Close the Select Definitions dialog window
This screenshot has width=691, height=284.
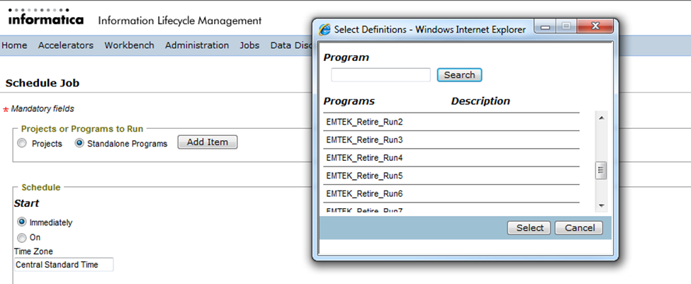pyautogui.click(x=592, y=28)
